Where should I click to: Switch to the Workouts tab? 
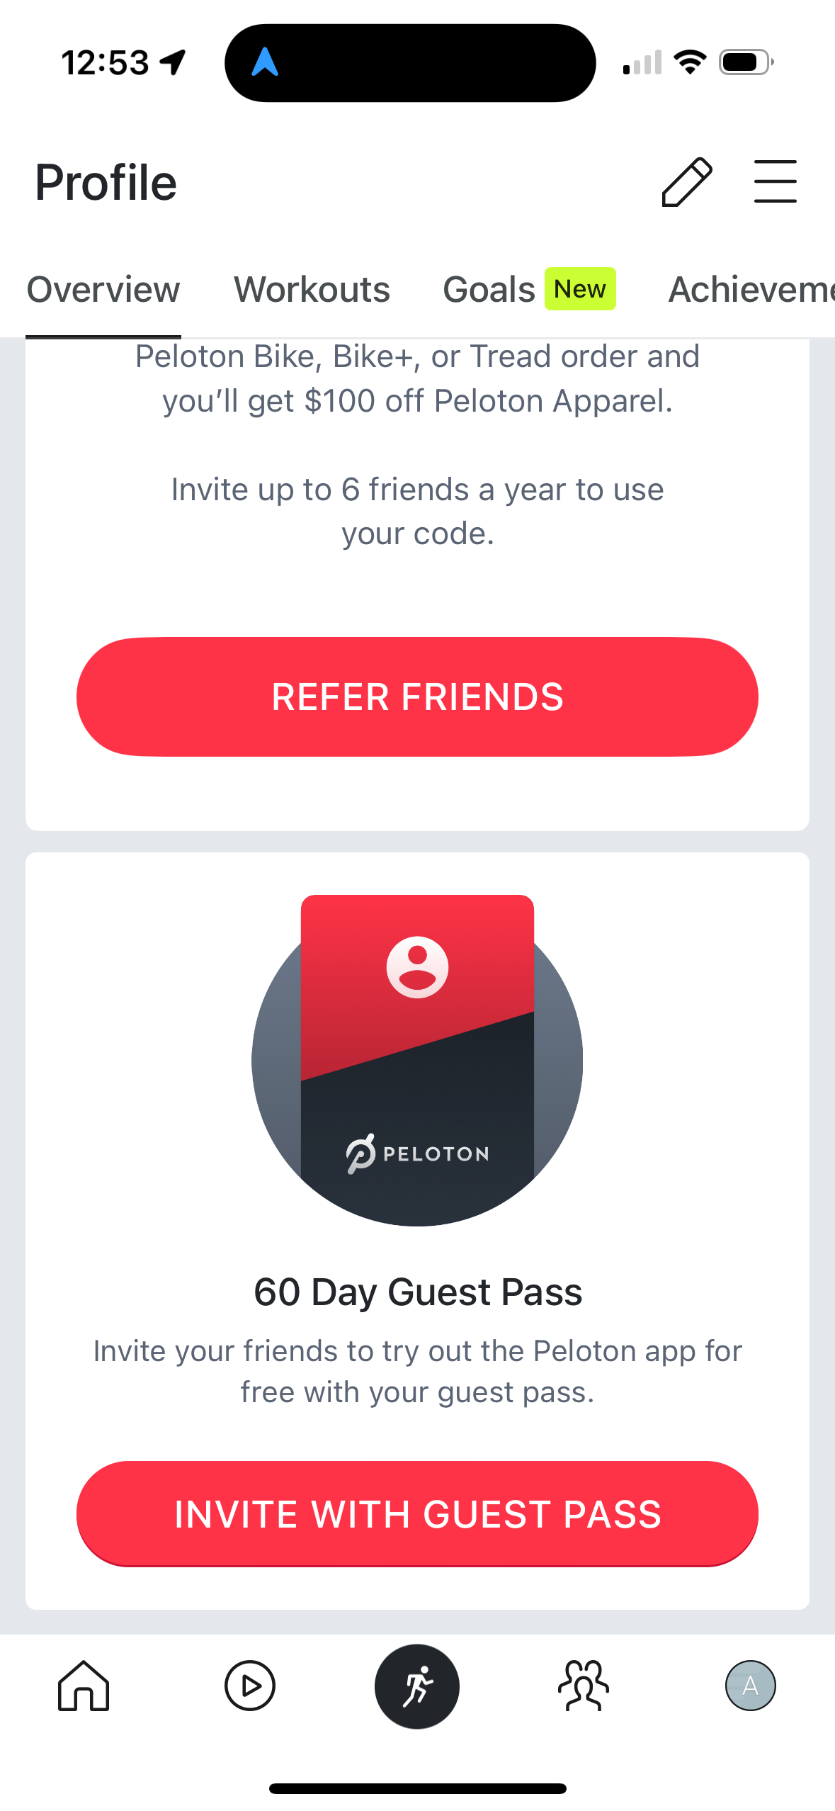(312, 290)
